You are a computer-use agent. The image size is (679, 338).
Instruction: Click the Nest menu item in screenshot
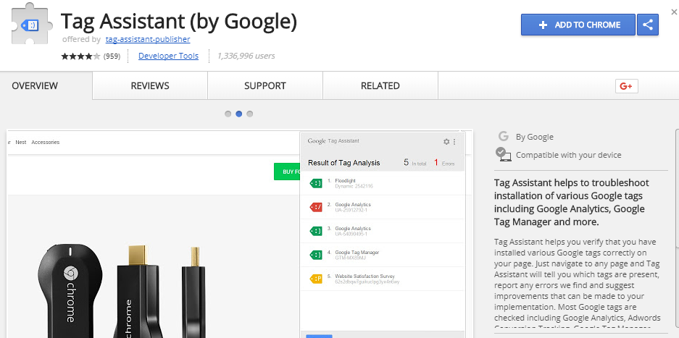(x=21, y=142)
